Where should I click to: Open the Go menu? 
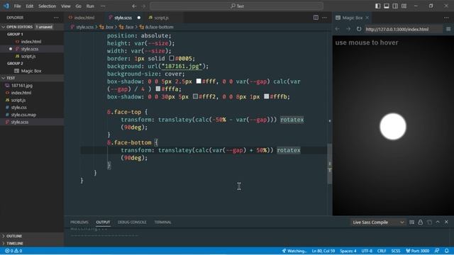coord(78,6)
